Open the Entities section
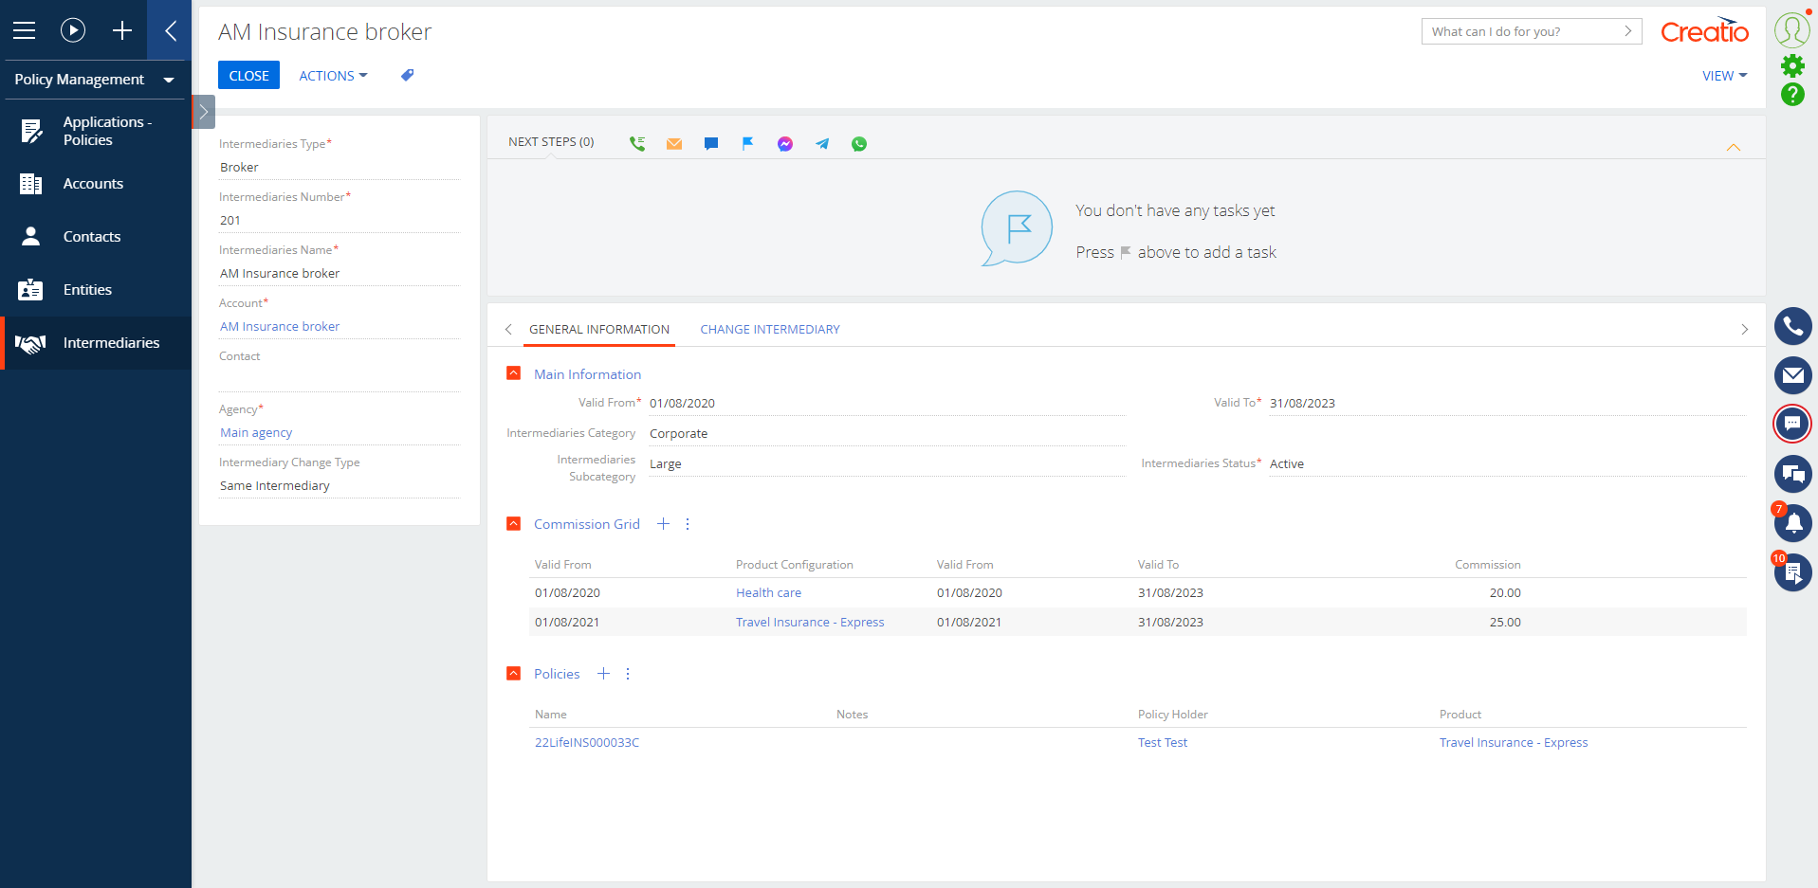The image size is (1818, 888). pyautogui.click(x=87, y=289)
